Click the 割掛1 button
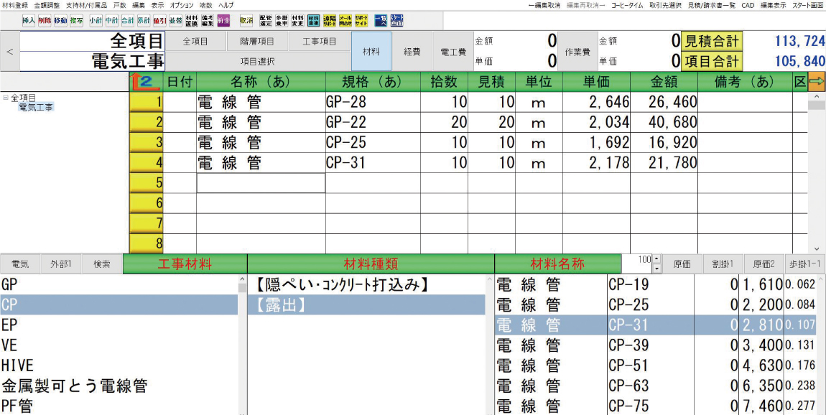826x415 pixels. 723,264
